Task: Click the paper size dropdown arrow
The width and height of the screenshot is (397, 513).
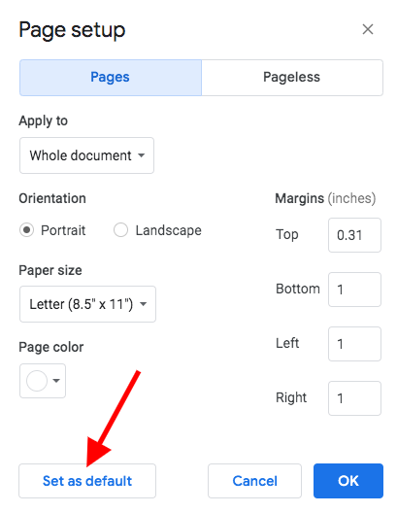Action: click(143, 304)
